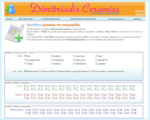Click heading Προσθήκη εργασίας στη παραγγελία

[53, 25]
